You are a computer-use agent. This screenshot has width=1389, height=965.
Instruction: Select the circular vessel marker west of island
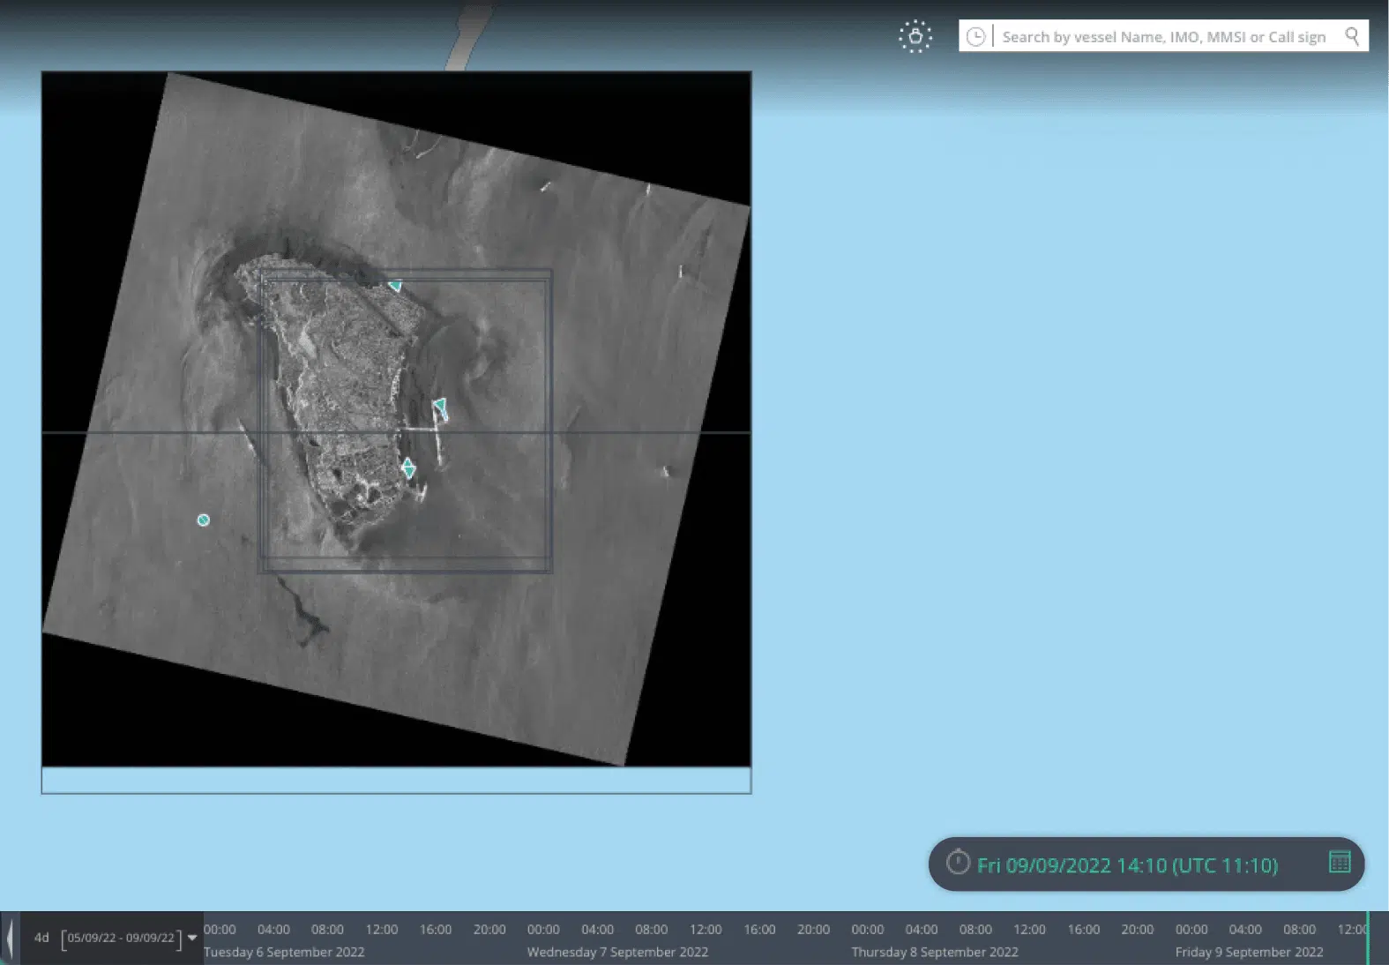(204, 520)
